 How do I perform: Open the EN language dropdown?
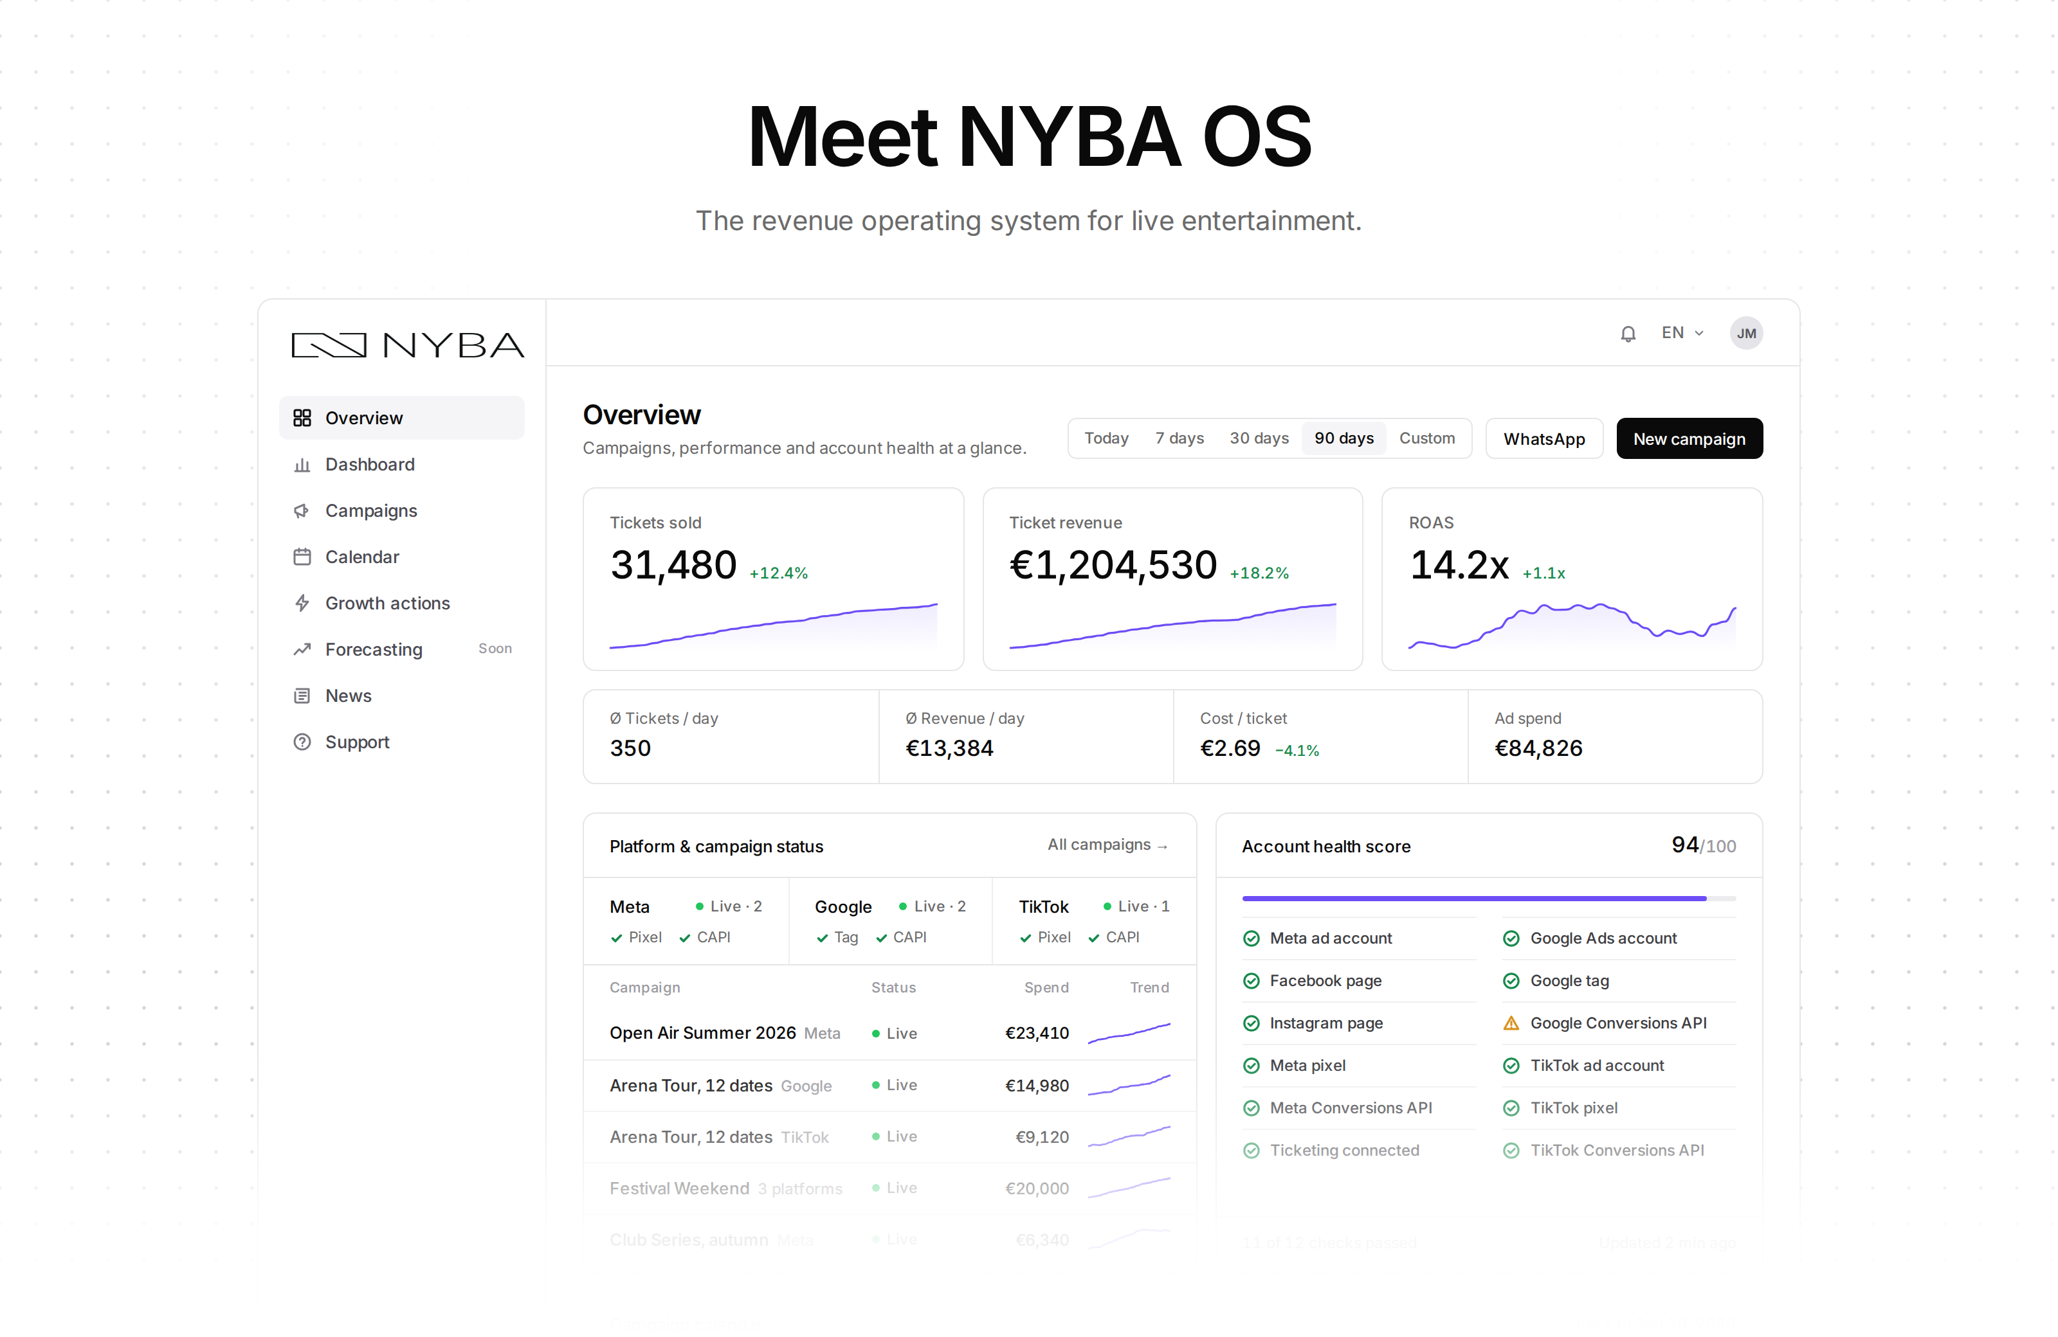tap(1682, 333)
